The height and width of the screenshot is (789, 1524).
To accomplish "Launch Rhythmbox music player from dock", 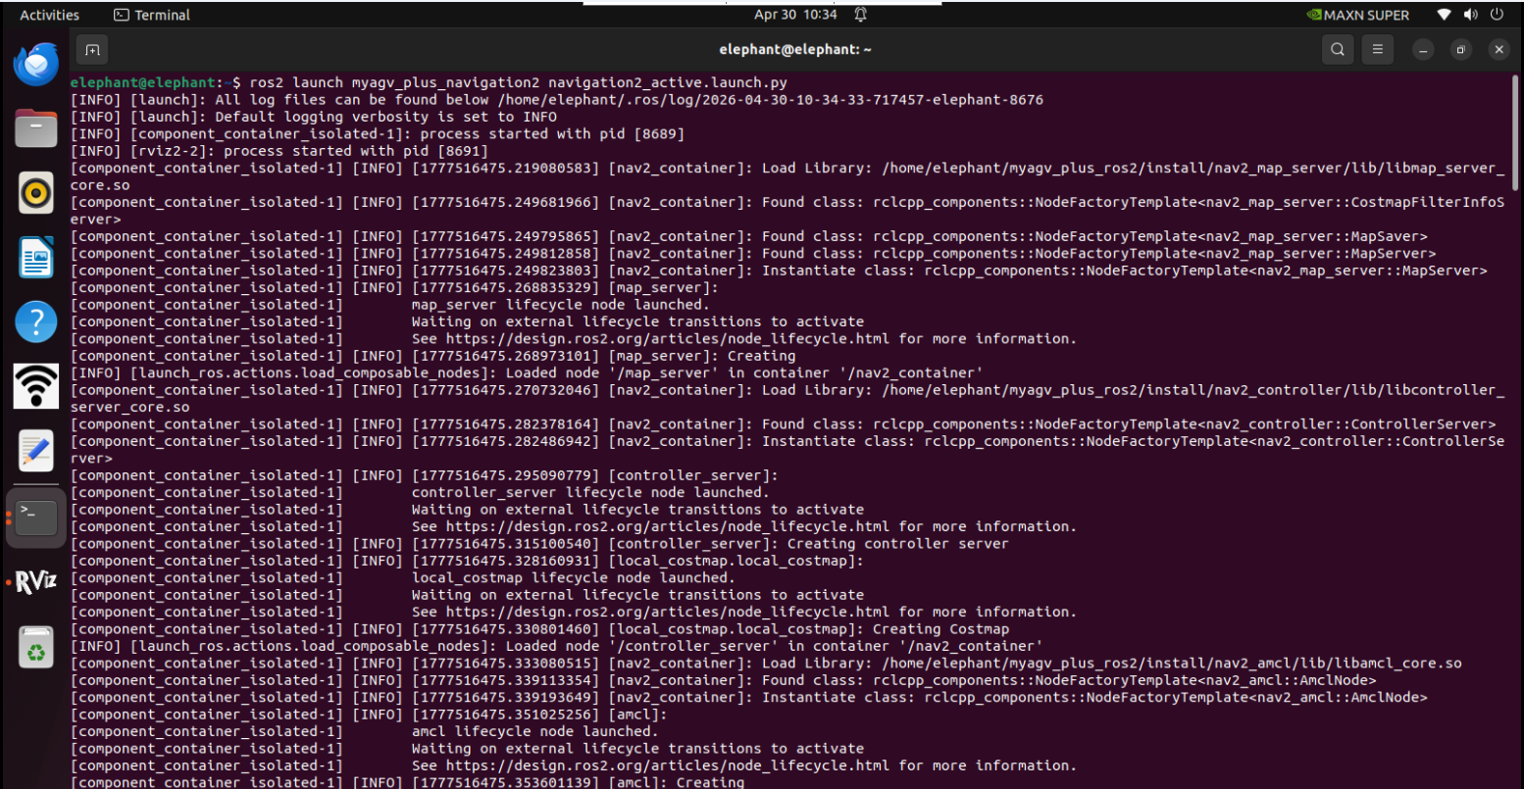I will (36, 193).
